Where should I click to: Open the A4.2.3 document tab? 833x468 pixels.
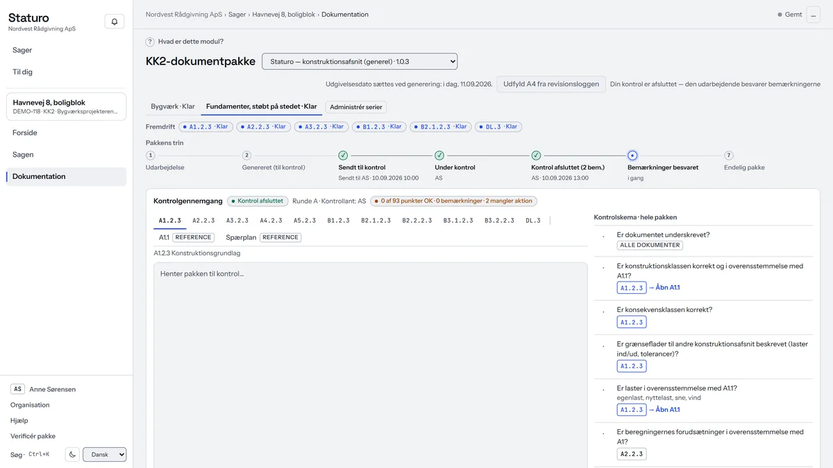[x=271, y=220]
